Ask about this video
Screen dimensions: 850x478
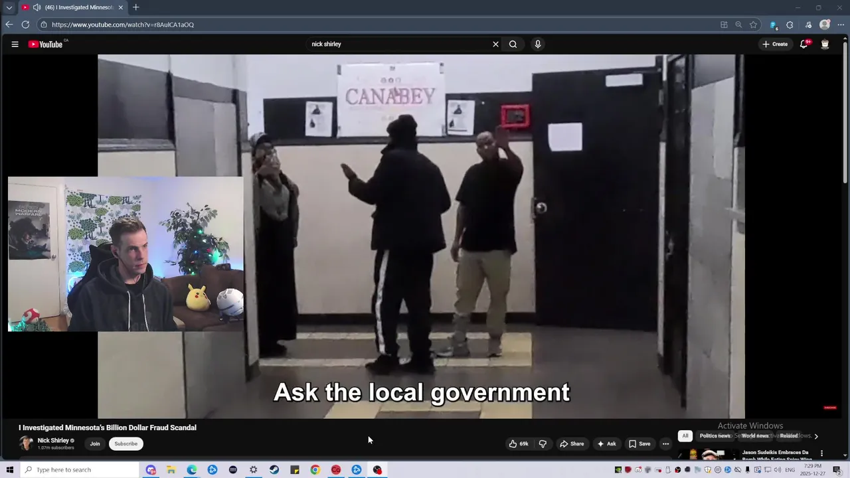point(606,444)
